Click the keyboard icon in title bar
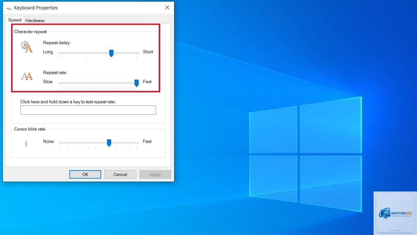Viewport: 417px width, 235px height. 9,8
